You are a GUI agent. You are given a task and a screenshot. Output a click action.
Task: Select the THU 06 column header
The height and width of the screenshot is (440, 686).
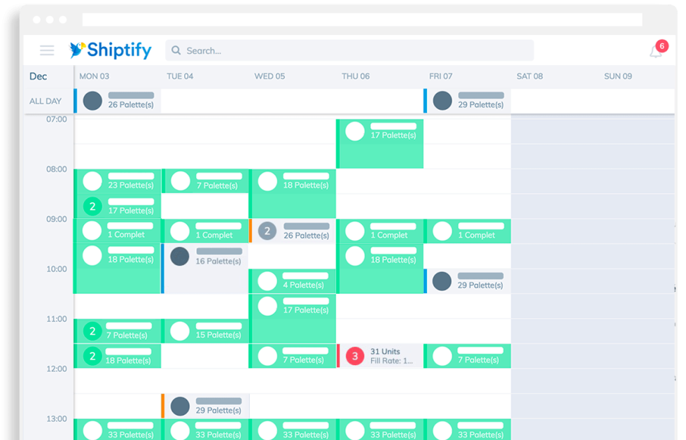coord(356,76)
